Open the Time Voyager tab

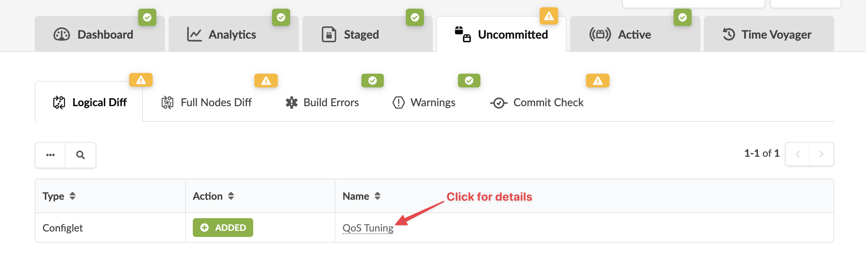(768, 35)
